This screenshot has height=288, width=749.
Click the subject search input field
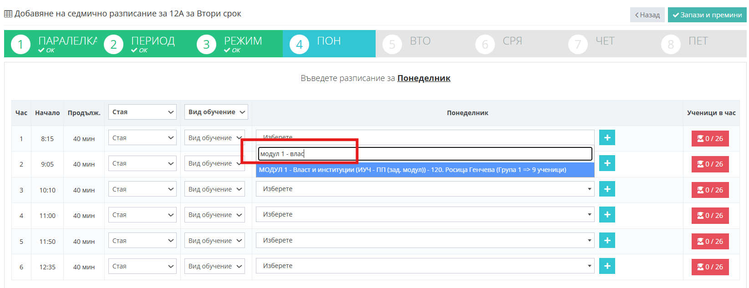(424, 154)
